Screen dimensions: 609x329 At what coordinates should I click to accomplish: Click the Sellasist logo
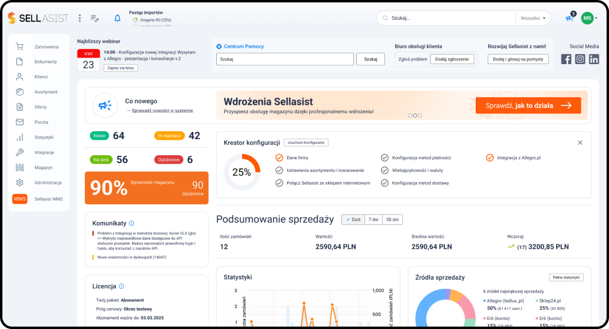tap(38, 18)
